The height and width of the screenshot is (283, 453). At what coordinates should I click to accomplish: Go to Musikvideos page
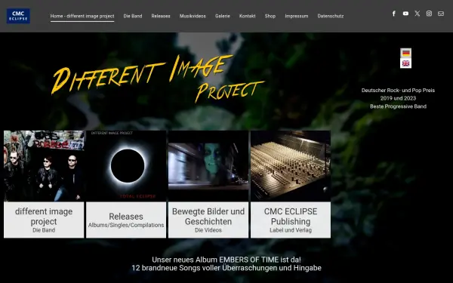coord(193,16)
